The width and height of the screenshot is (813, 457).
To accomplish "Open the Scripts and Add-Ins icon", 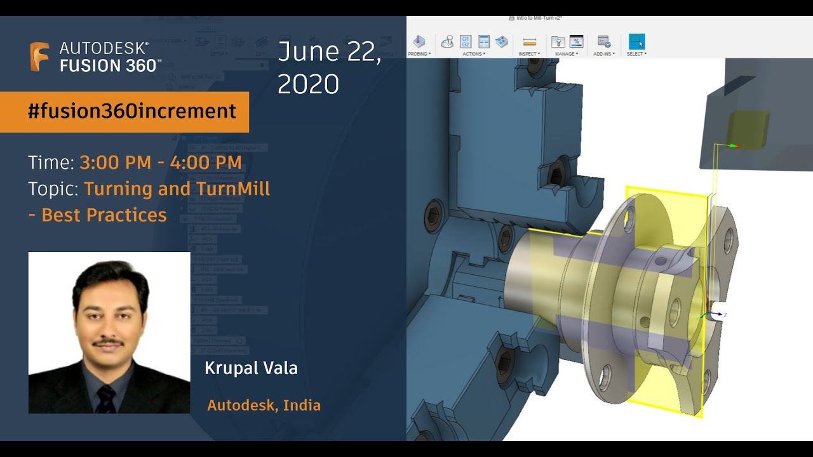I will point(604,42).
